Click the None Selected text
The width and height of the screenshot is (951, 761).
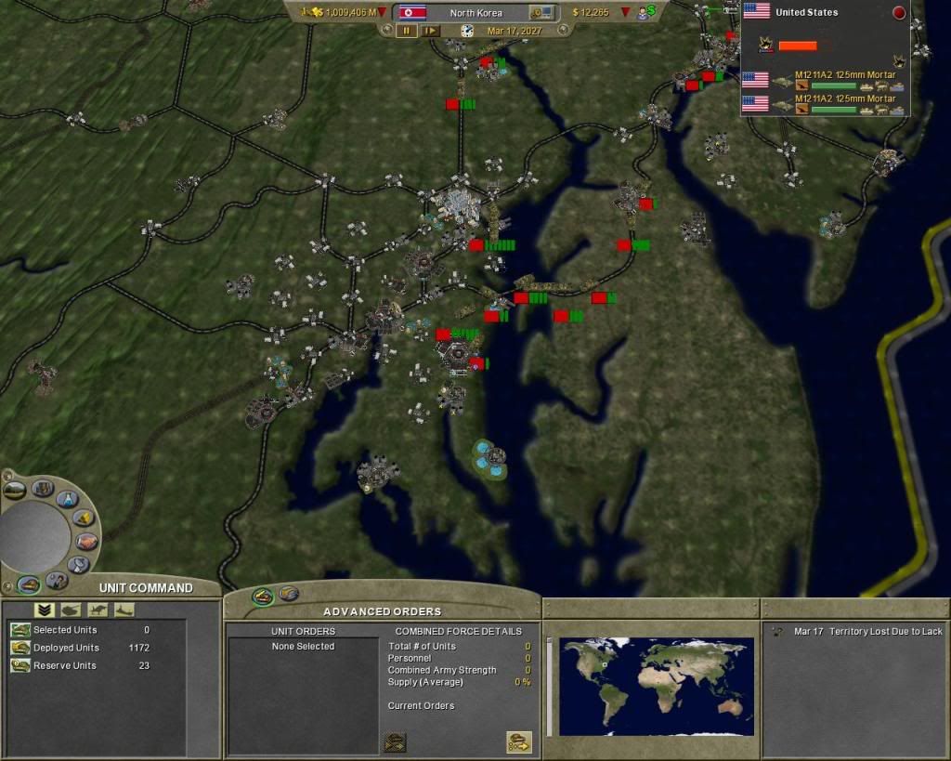(303, 647)
